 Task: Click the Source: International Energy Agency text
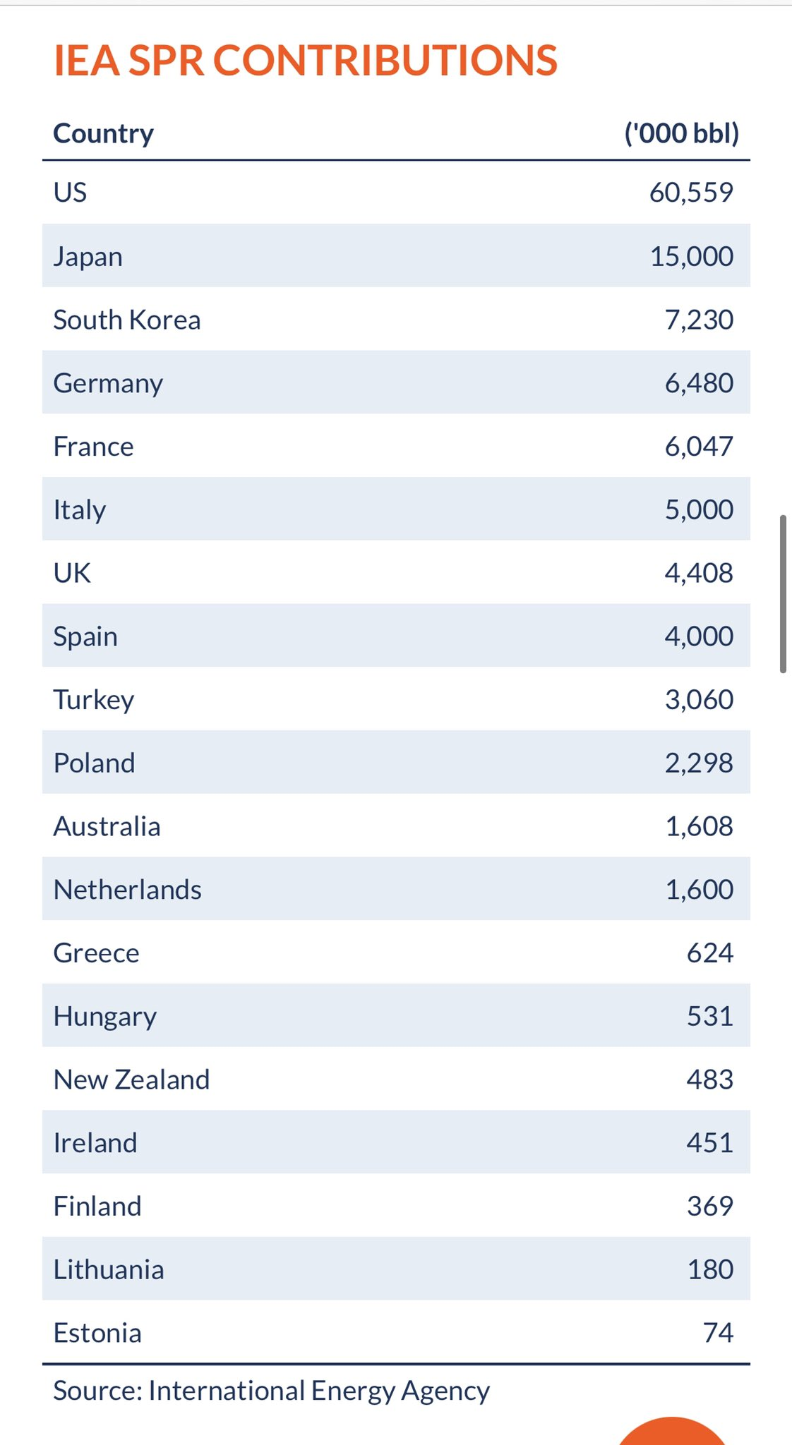coord(272,1391)
